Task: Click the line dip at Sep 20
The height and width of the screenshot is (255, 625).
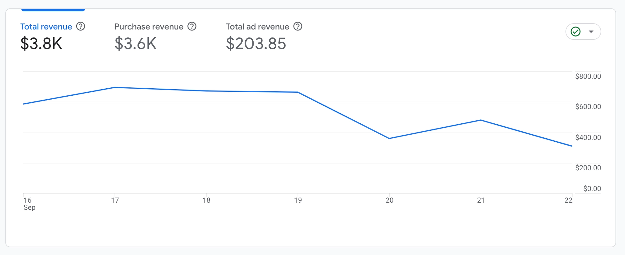Action: point(389,138)
